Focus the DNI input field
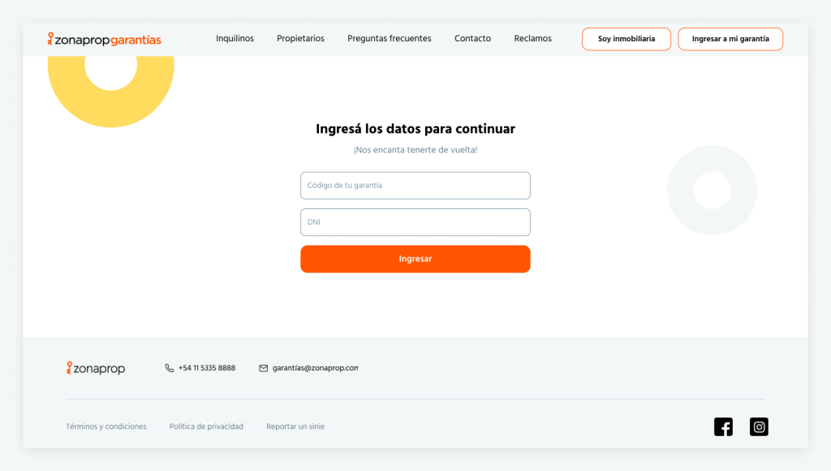This screenshot has width=831, height=471. [x=415, y=222]
